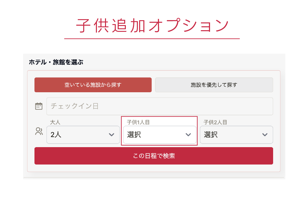This screenshot has height=203, width=304.
Task: Click the 子供追加オプション page title
Action: click(x=152, y=26)
